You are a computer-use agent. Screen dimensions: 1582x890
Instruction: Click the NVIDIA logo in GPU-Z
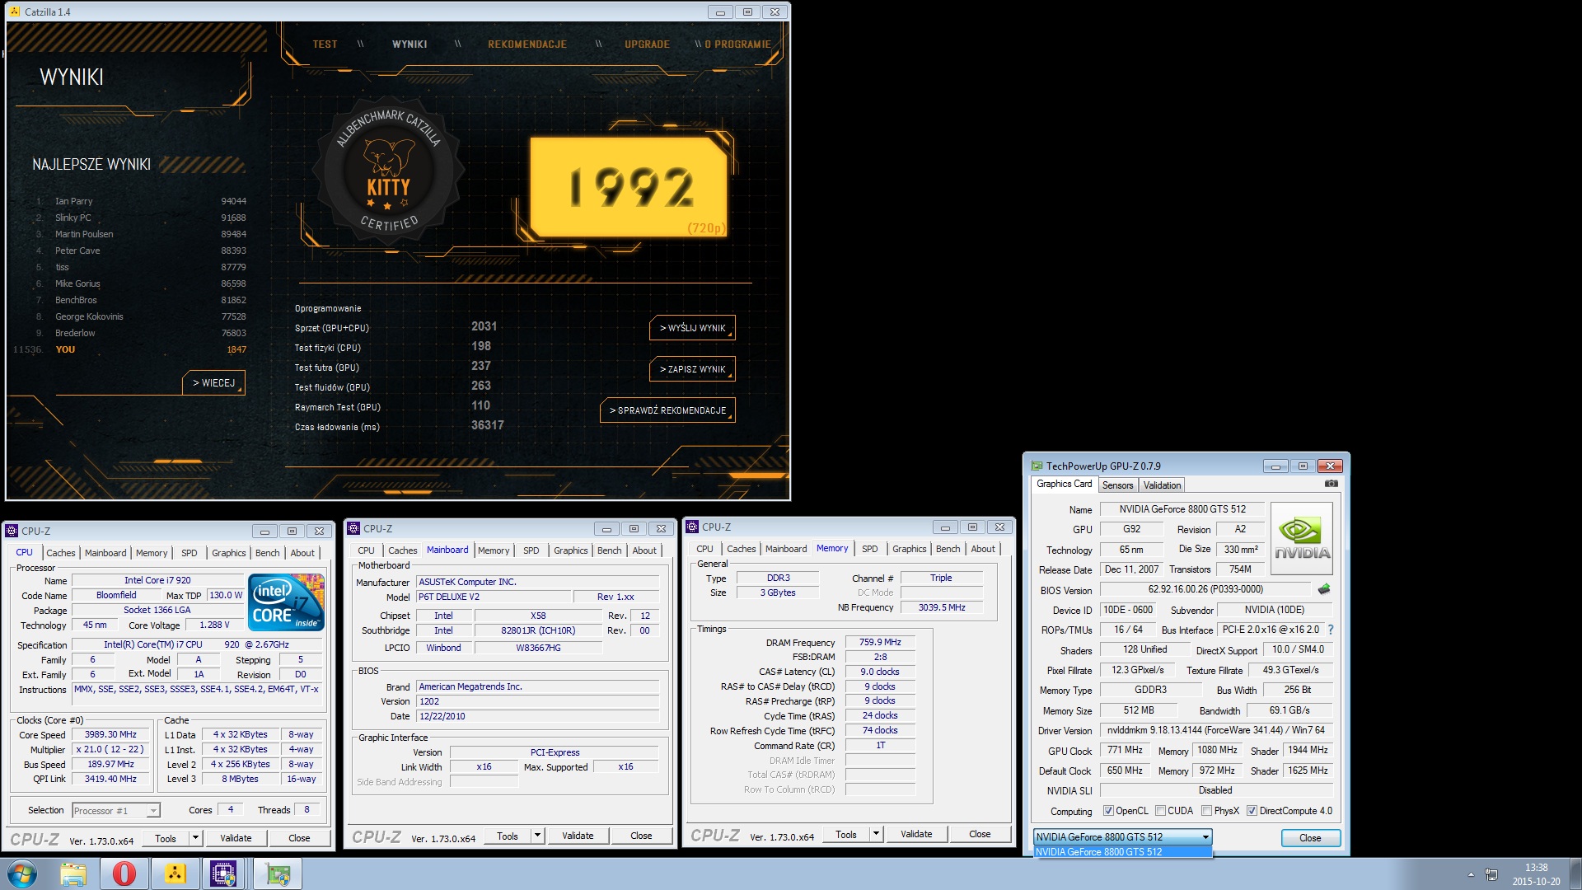[x=1302, y=538]
